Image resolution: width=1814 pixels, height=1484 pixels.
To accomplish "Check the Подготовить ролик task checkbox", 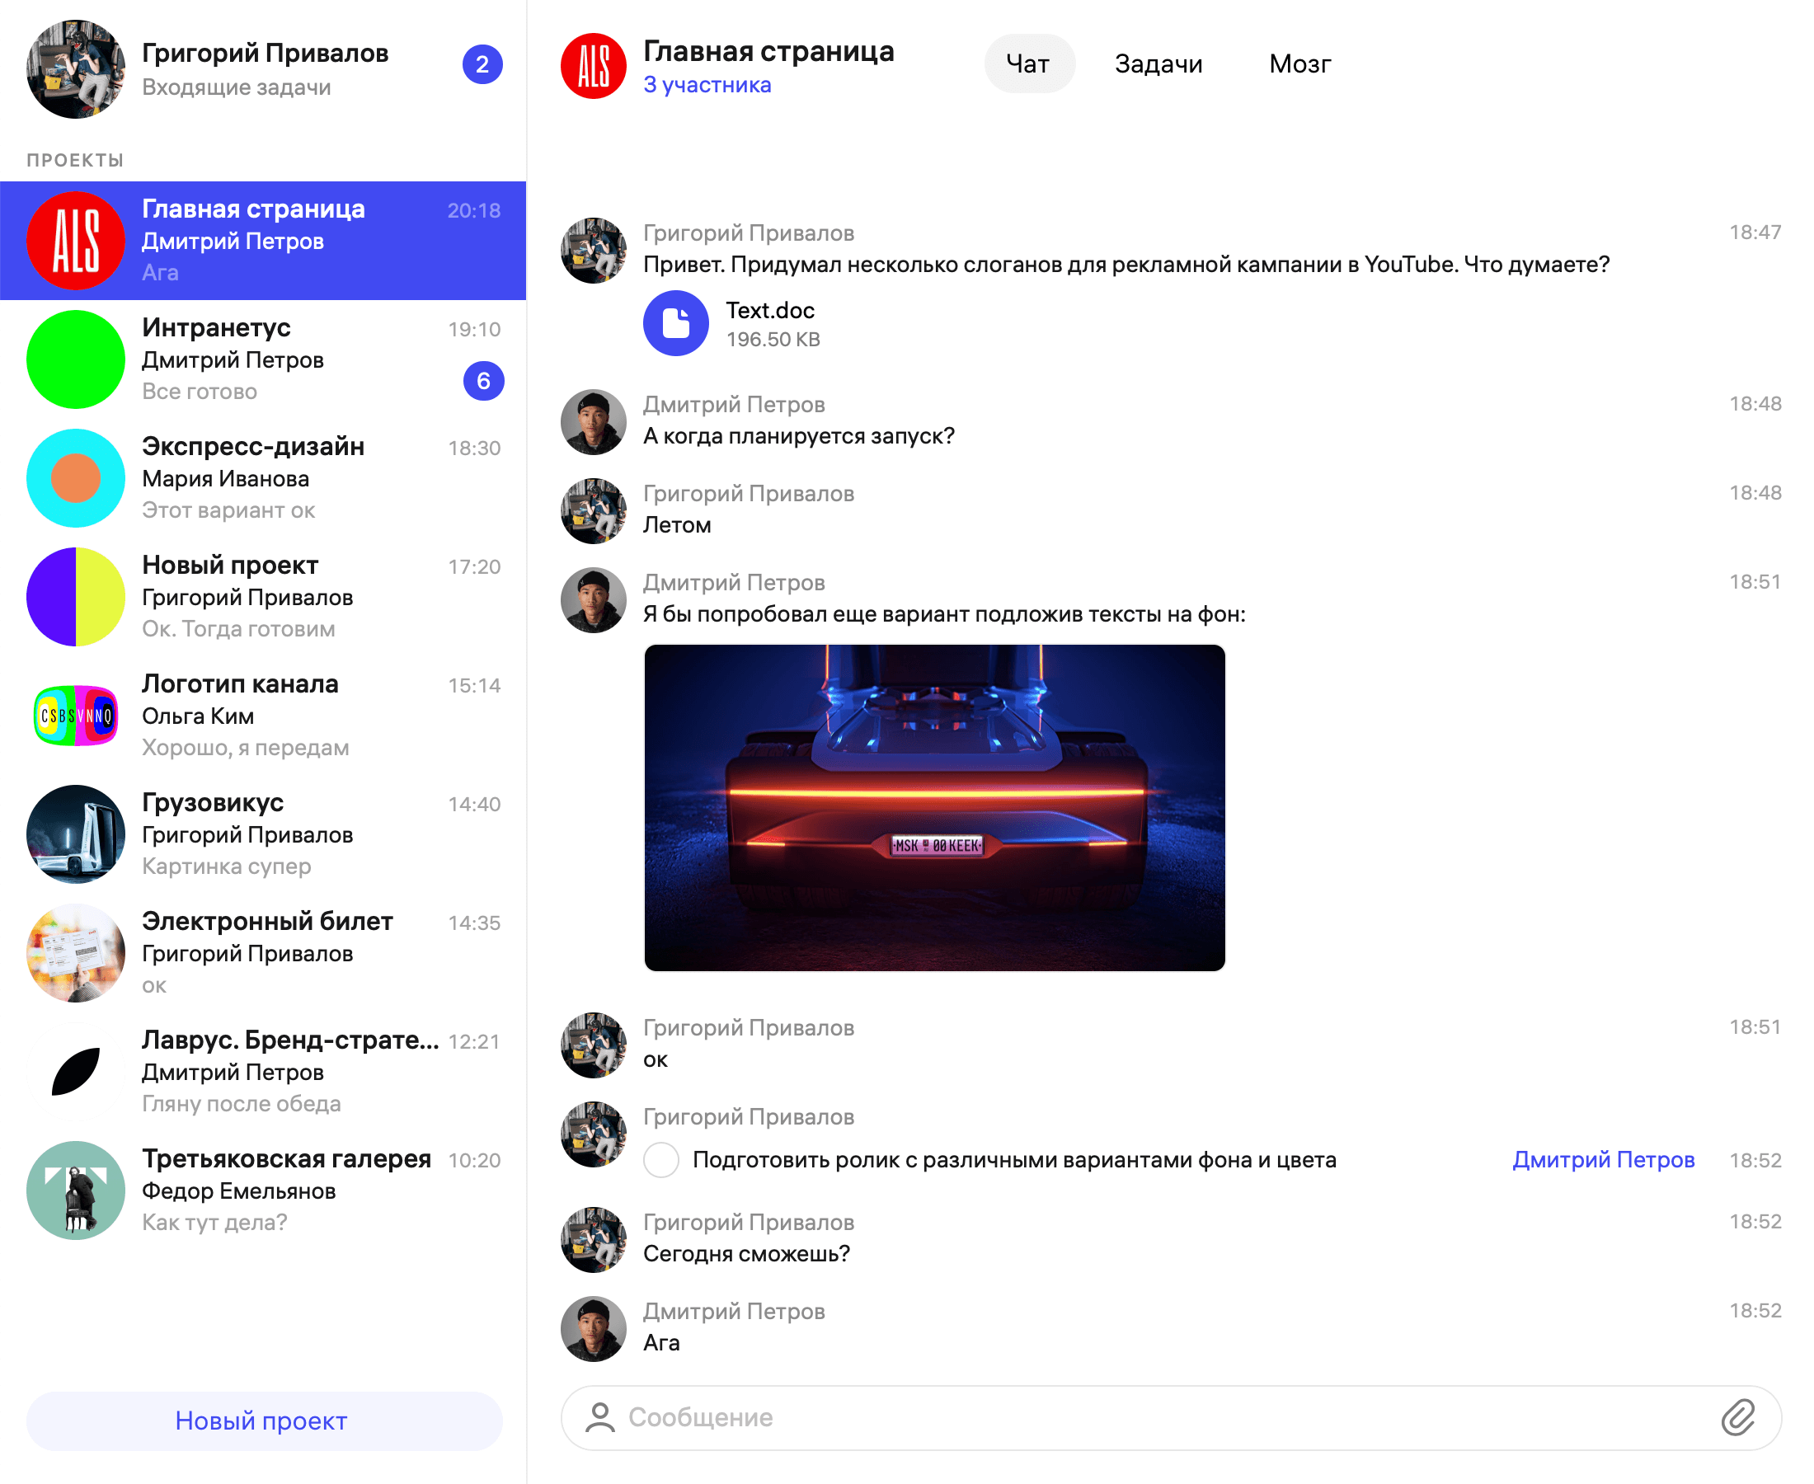I will click(x=660, y=1160).
